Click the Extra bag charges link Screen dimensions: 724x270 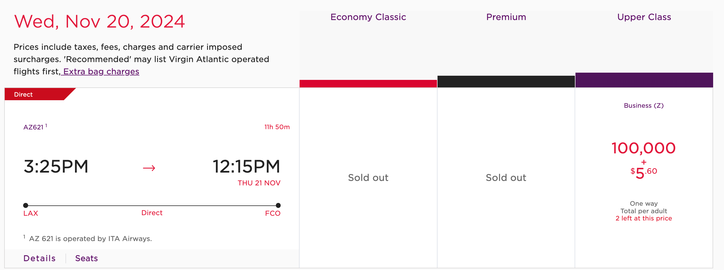(x=101, y=72)
